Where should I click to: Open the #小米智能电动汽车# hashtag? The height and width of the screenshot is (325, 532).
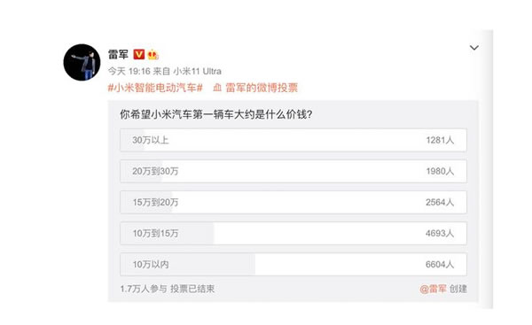click(x=155, y=88)
